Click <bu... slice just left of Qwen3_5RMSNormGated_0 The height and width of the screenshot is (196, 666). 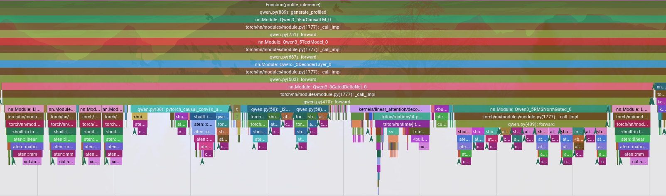point(441,109)
